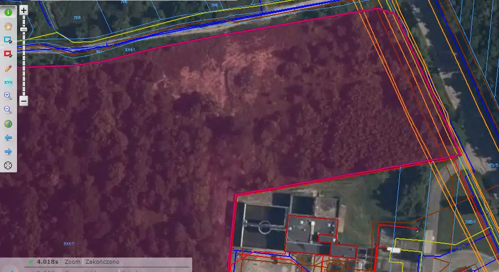Go to next map view arrow
This screenshot has width=499, height=272.
8,152
